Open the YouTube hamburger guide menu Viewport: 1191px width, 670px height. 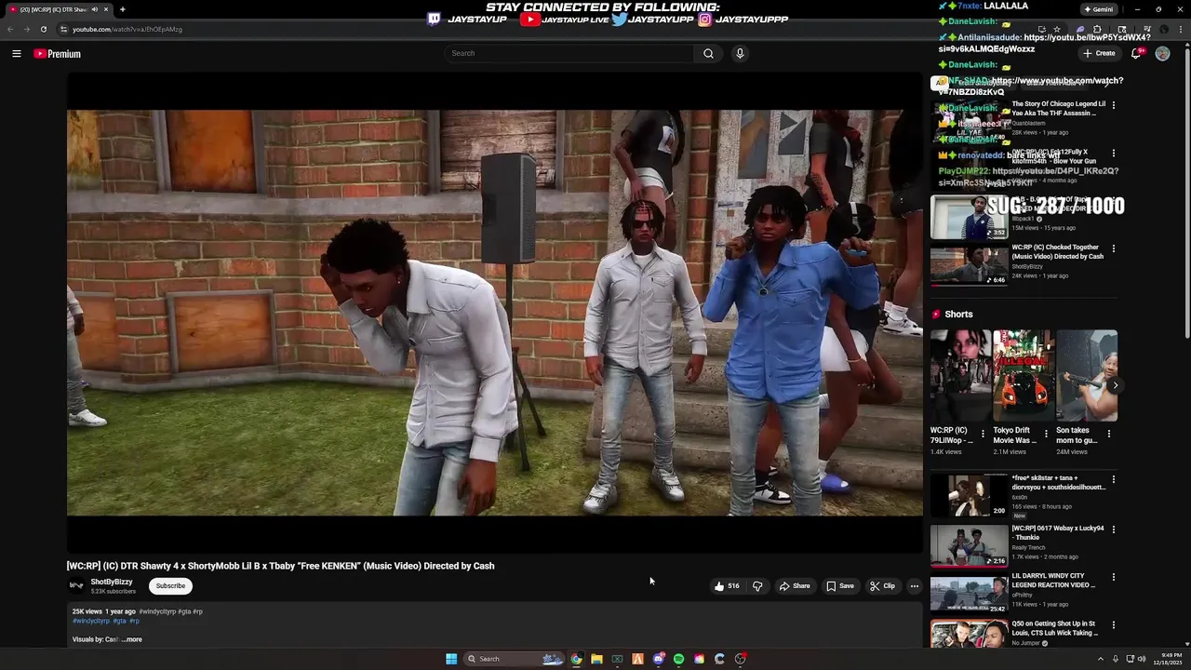pos(16,54)
